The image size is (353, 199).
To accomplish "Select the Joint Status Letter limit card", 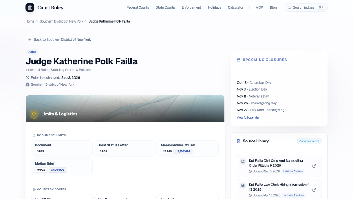I will pyautogui.click(x=125, y=149).
